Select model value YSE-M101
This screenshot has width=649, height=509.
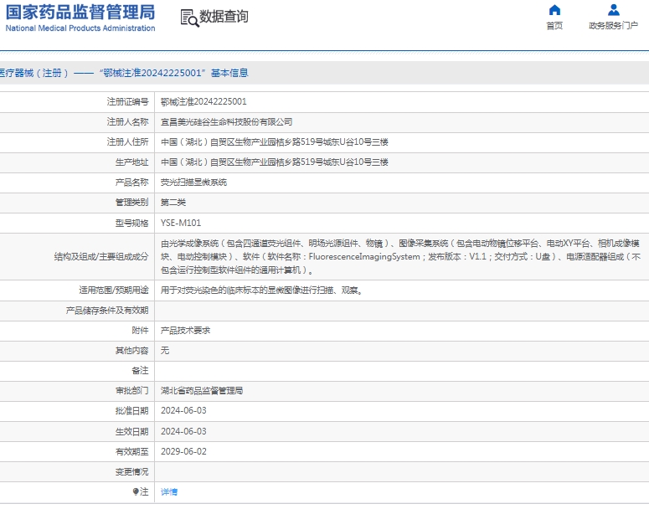coord(181,223)
